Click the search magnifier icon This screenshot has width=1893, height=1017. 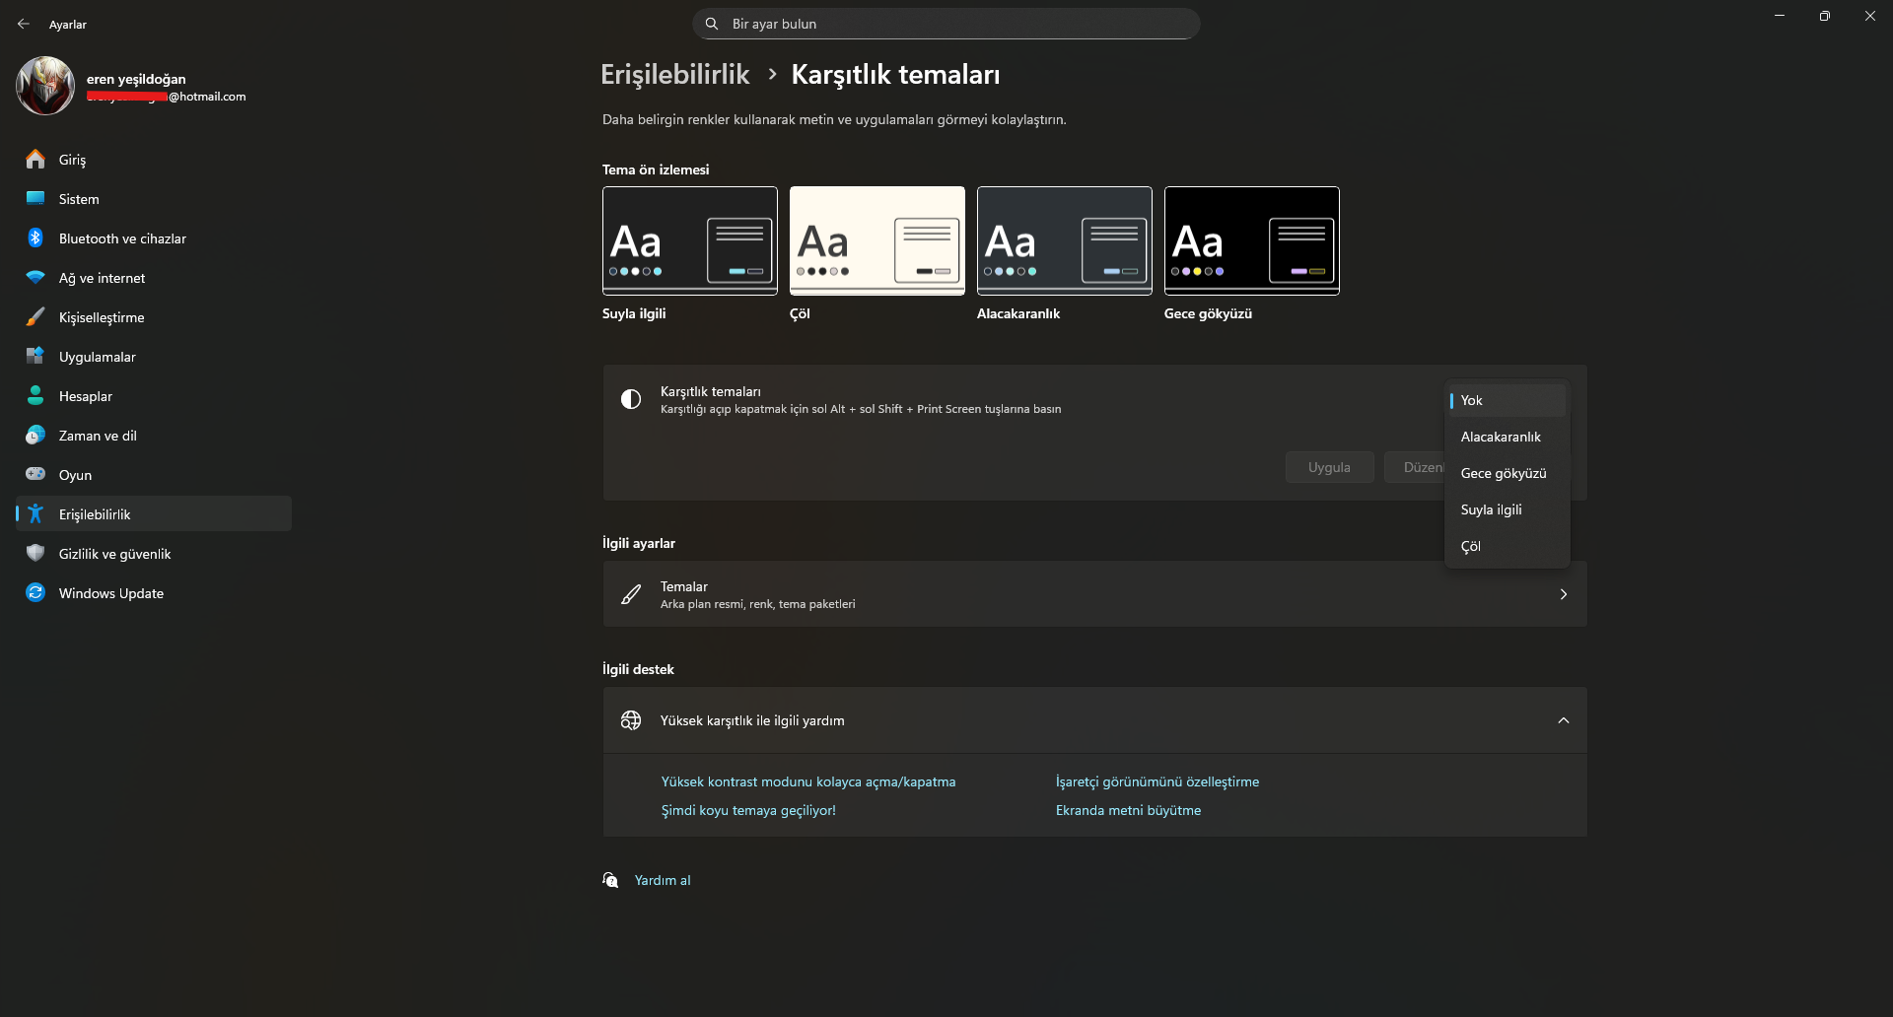(712, 24)
